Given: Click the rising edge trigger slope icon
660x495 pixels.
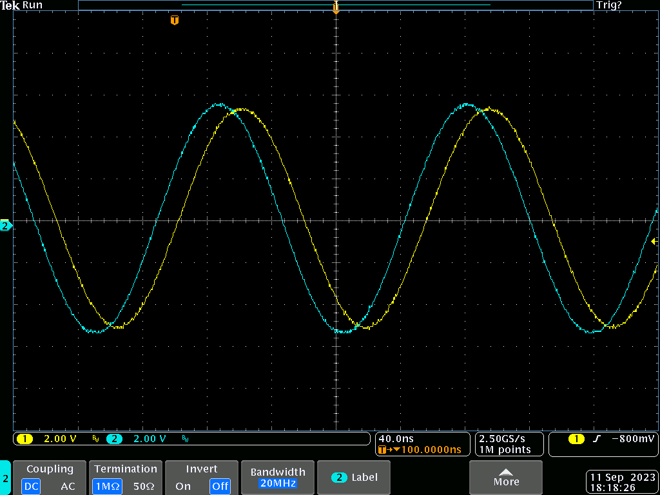Looking at the screenshot, I should 596,439.
